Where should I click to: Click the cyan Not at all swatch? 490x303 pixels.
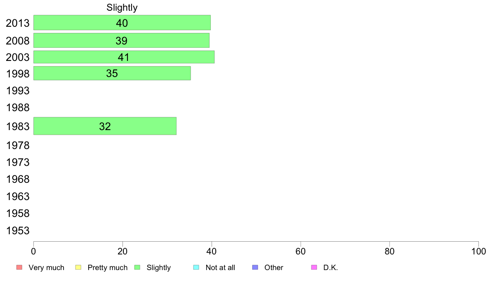click(x=196, y=268)
